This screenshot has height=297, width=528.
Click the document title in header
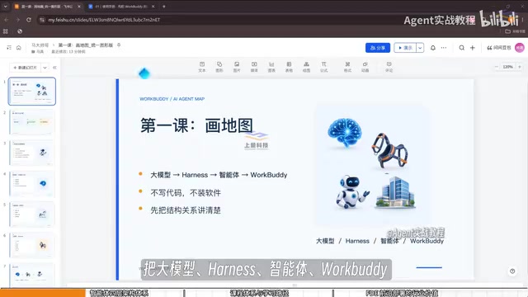point(86,45)
